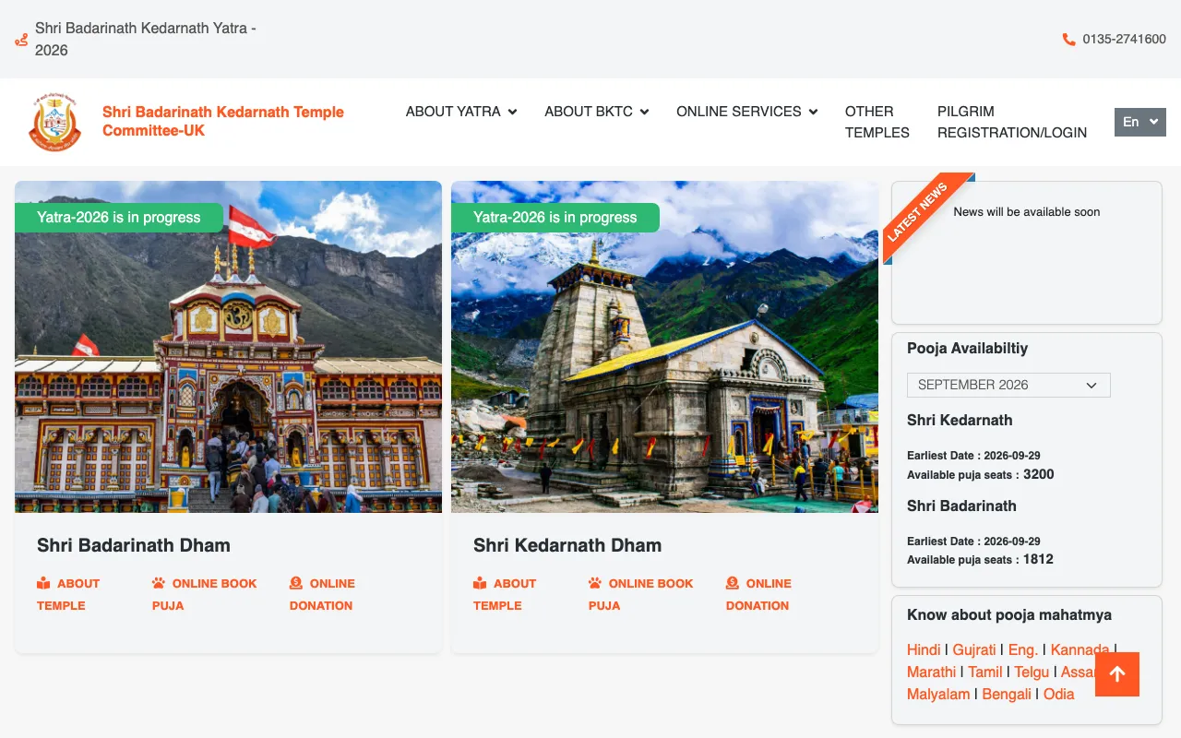Expand the About Yatra menu

(461, 112)
